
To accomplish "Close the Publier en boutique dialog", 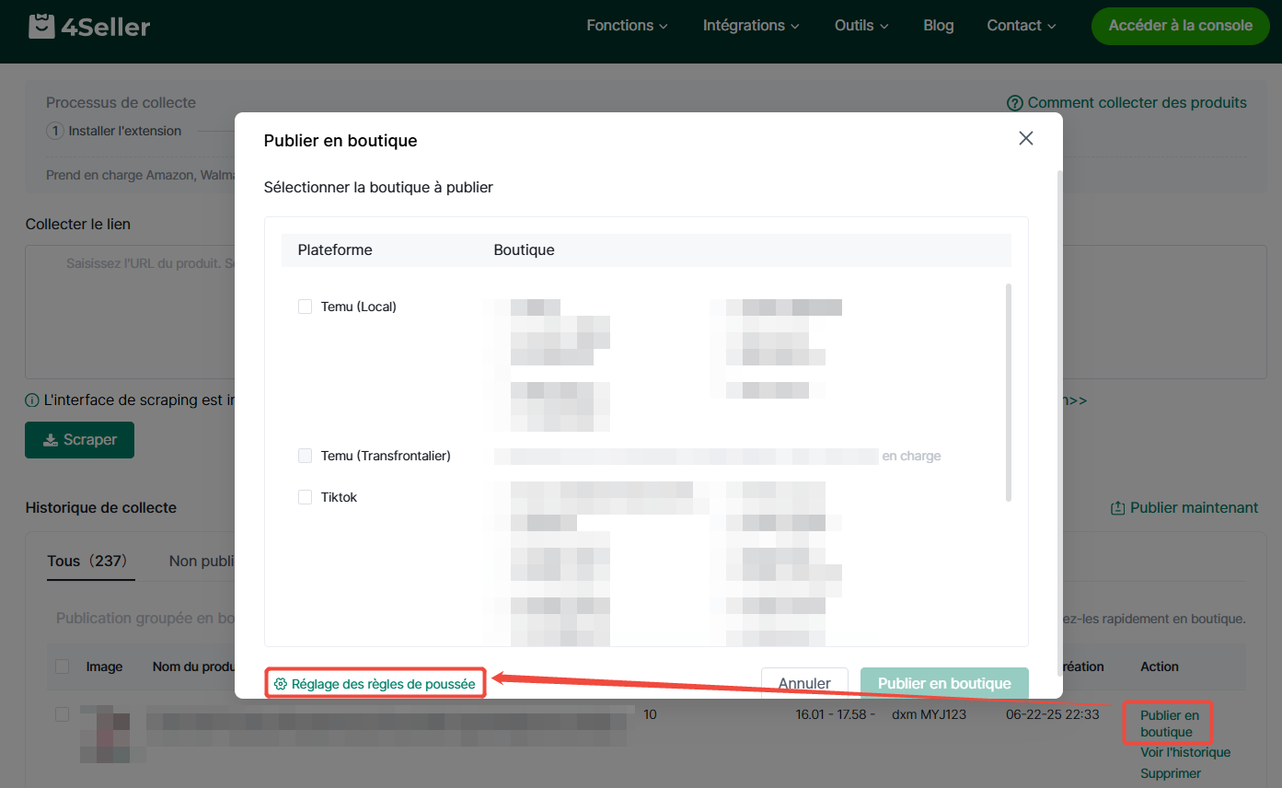I will (1026, 138).
